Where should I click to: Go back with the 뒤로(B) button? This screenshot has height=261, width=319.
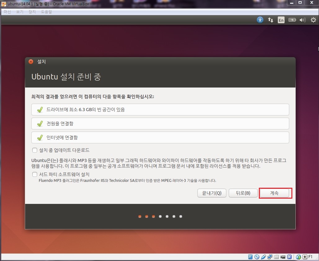pos(243,193)
